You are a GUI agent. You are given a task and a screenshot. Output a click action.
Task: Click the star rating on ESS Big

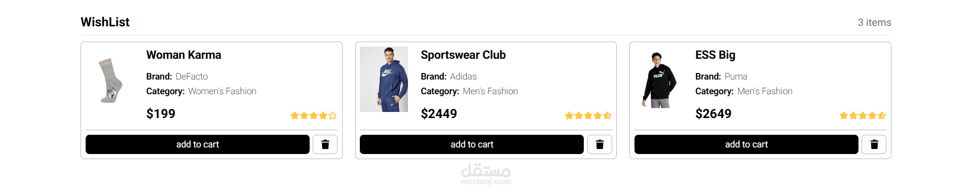[863, 116]
